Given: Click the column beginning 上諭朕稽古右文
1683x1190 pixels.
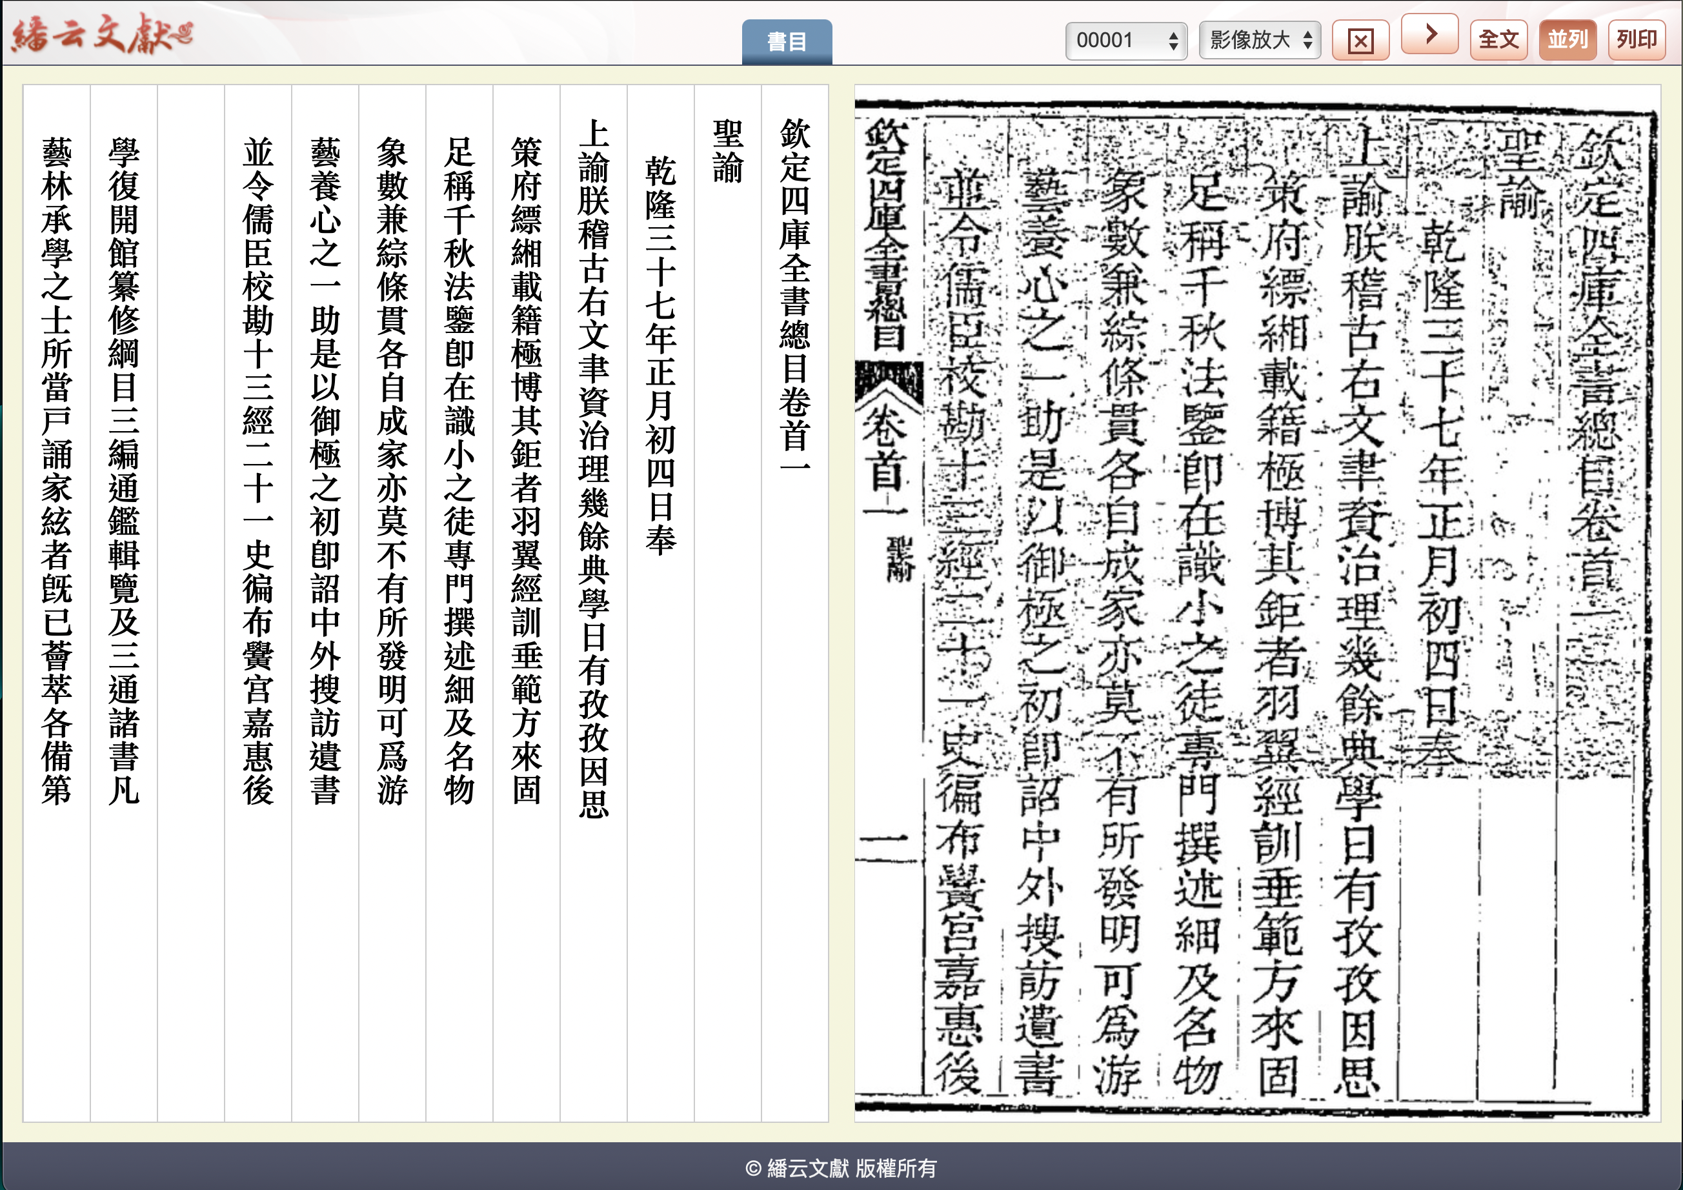Looking at the screenshot, I should click(593, 469).
